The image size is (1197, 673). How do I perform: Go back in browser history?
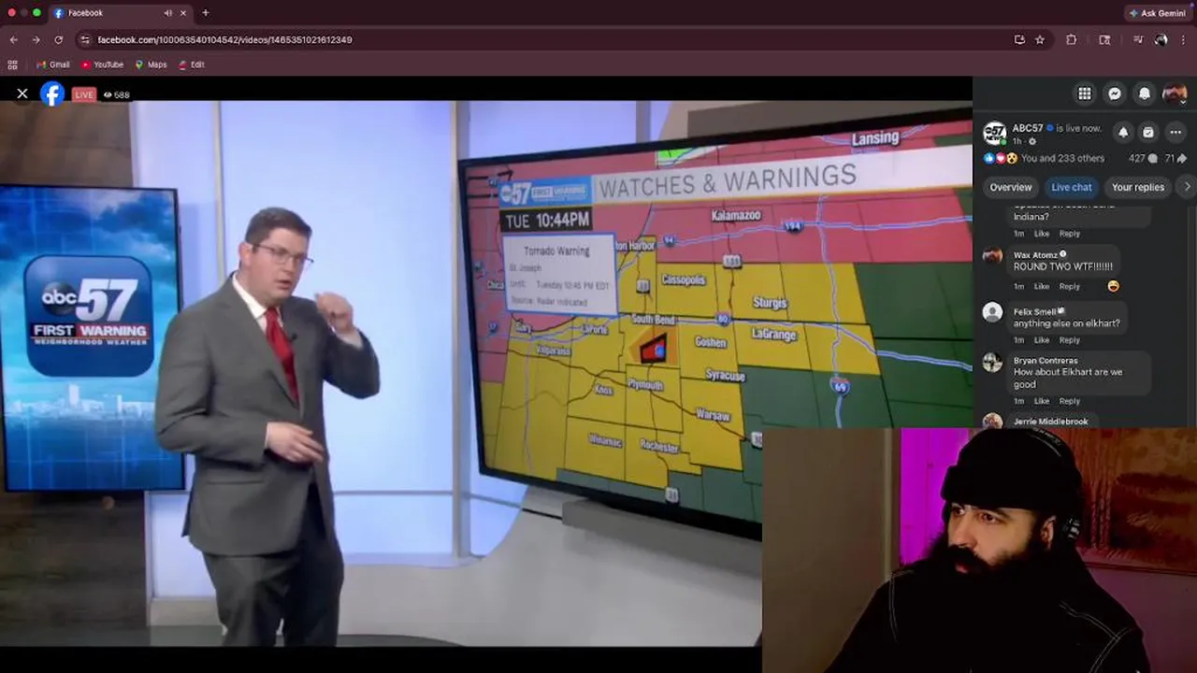click(13, 40)
